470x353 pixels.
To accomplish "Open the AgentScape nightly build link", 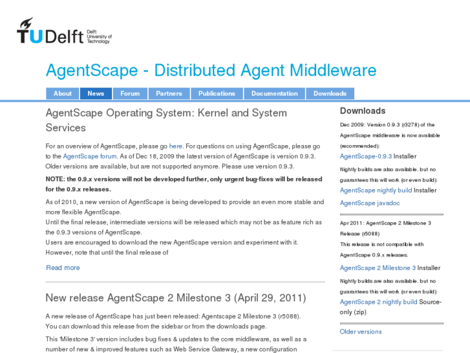I will coord(376,190).
